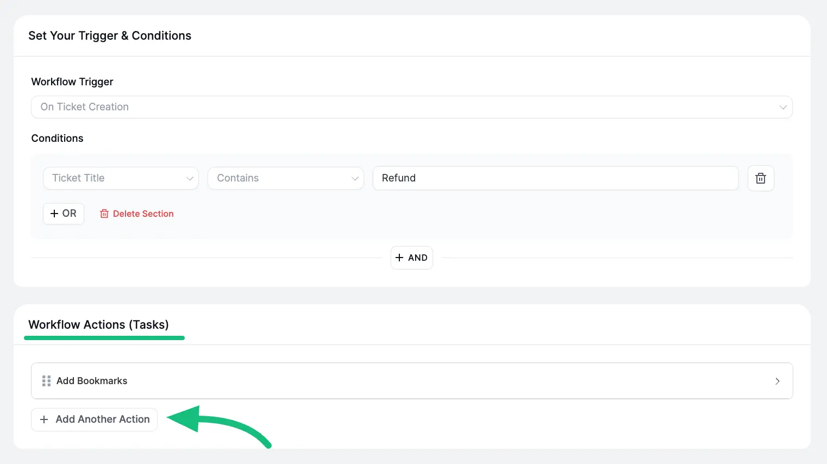Click the chevron on the Add Bookmarks row
This screenshot has width=827, height=464.
(777, 381)
